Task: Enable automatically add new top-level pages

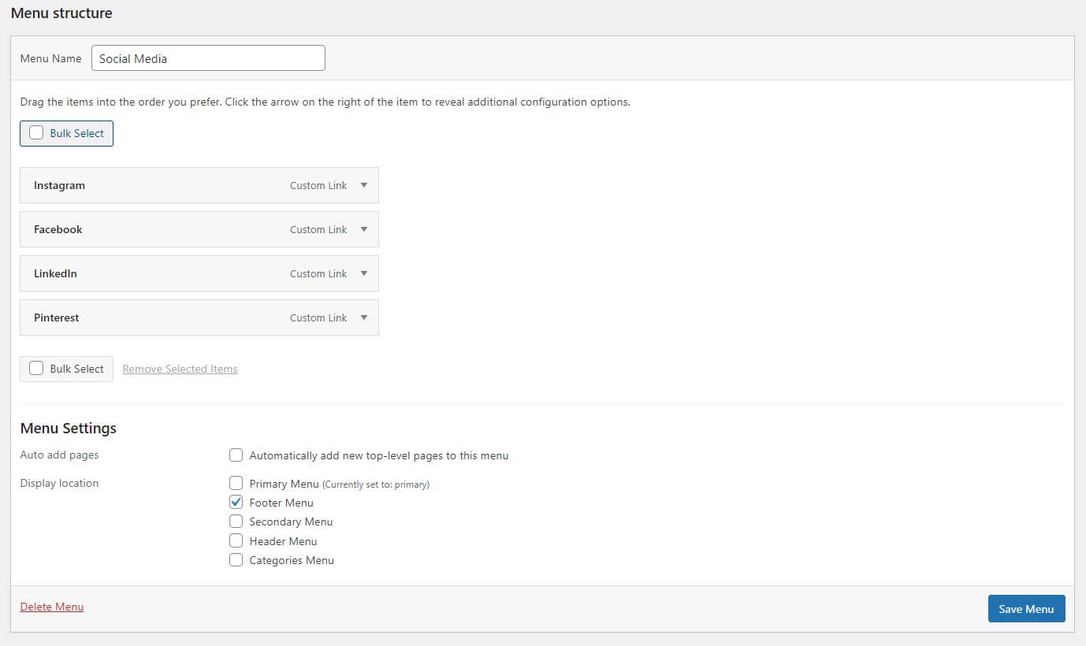Action: point(236,455)
